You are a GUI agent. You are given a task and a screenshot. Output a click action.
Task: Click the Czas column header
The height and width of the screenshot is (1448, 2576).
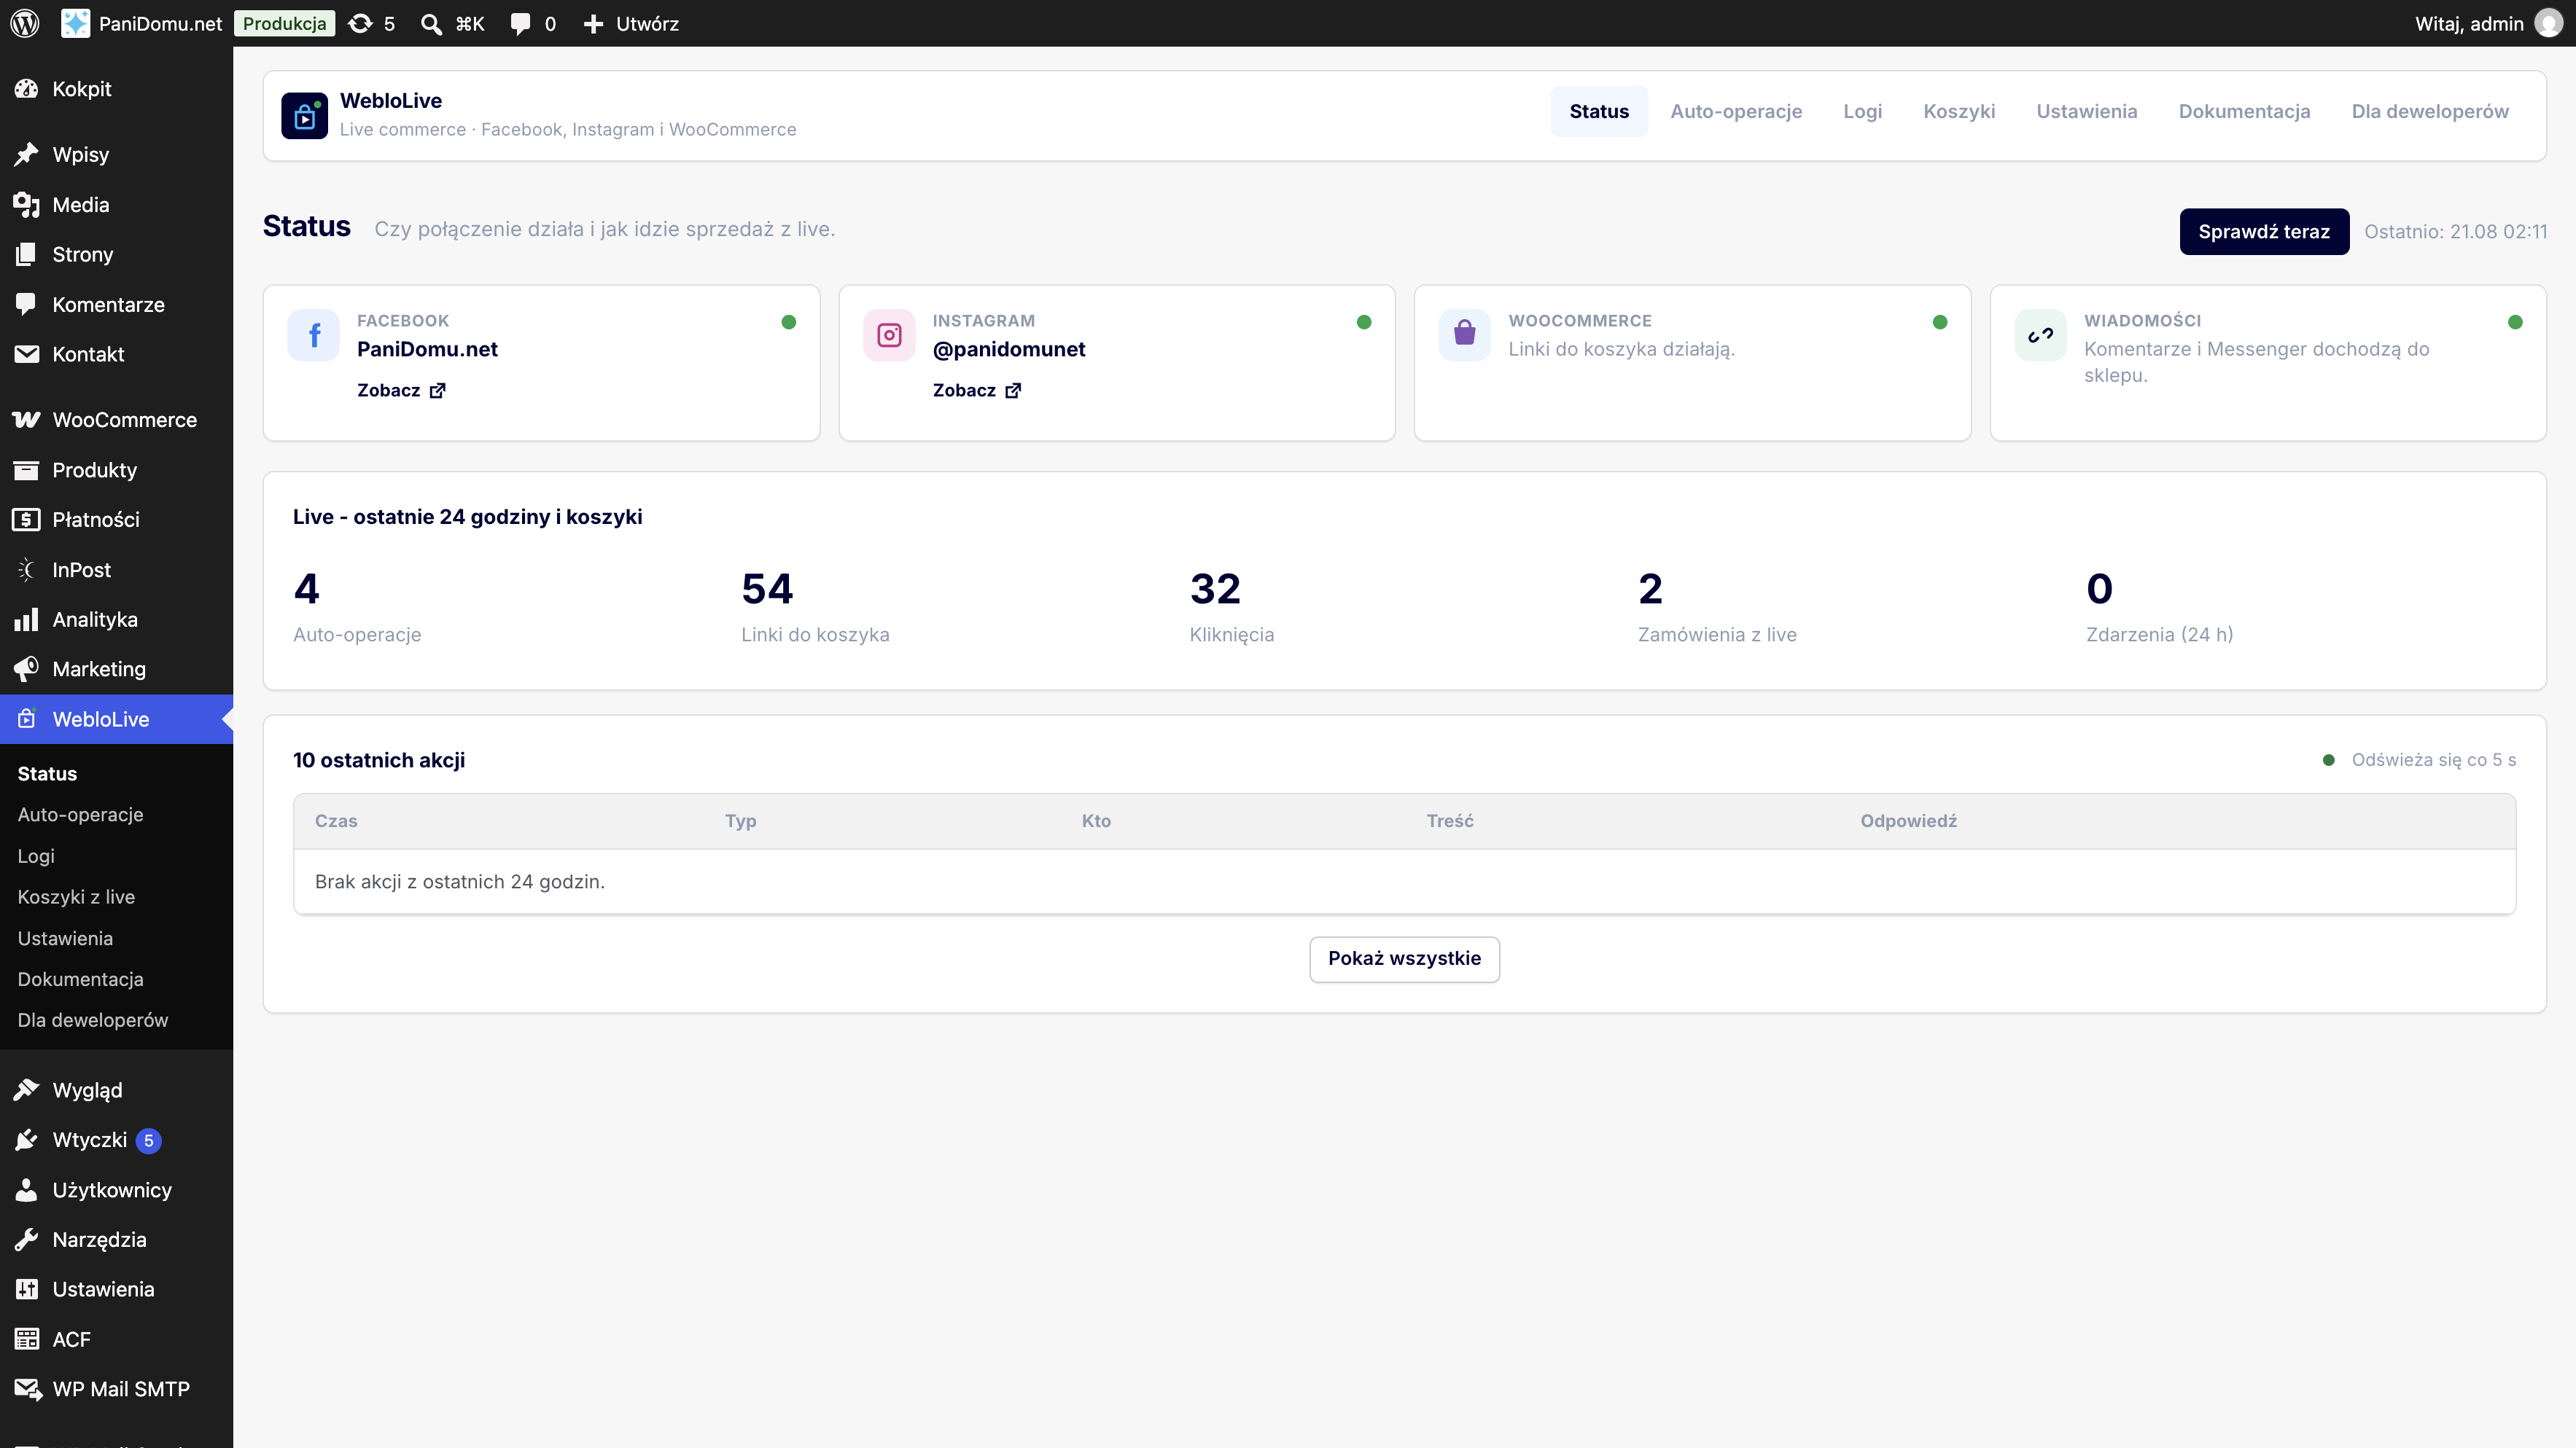[336, 821]
